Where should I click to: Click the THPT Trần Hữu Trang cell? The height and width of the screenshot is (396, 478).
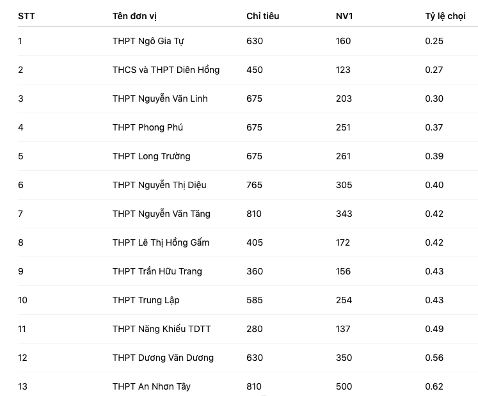(157, 271)
